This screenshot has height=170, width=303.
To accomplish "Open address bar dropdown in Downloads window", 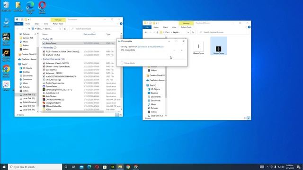I will [x=60, y=29].
